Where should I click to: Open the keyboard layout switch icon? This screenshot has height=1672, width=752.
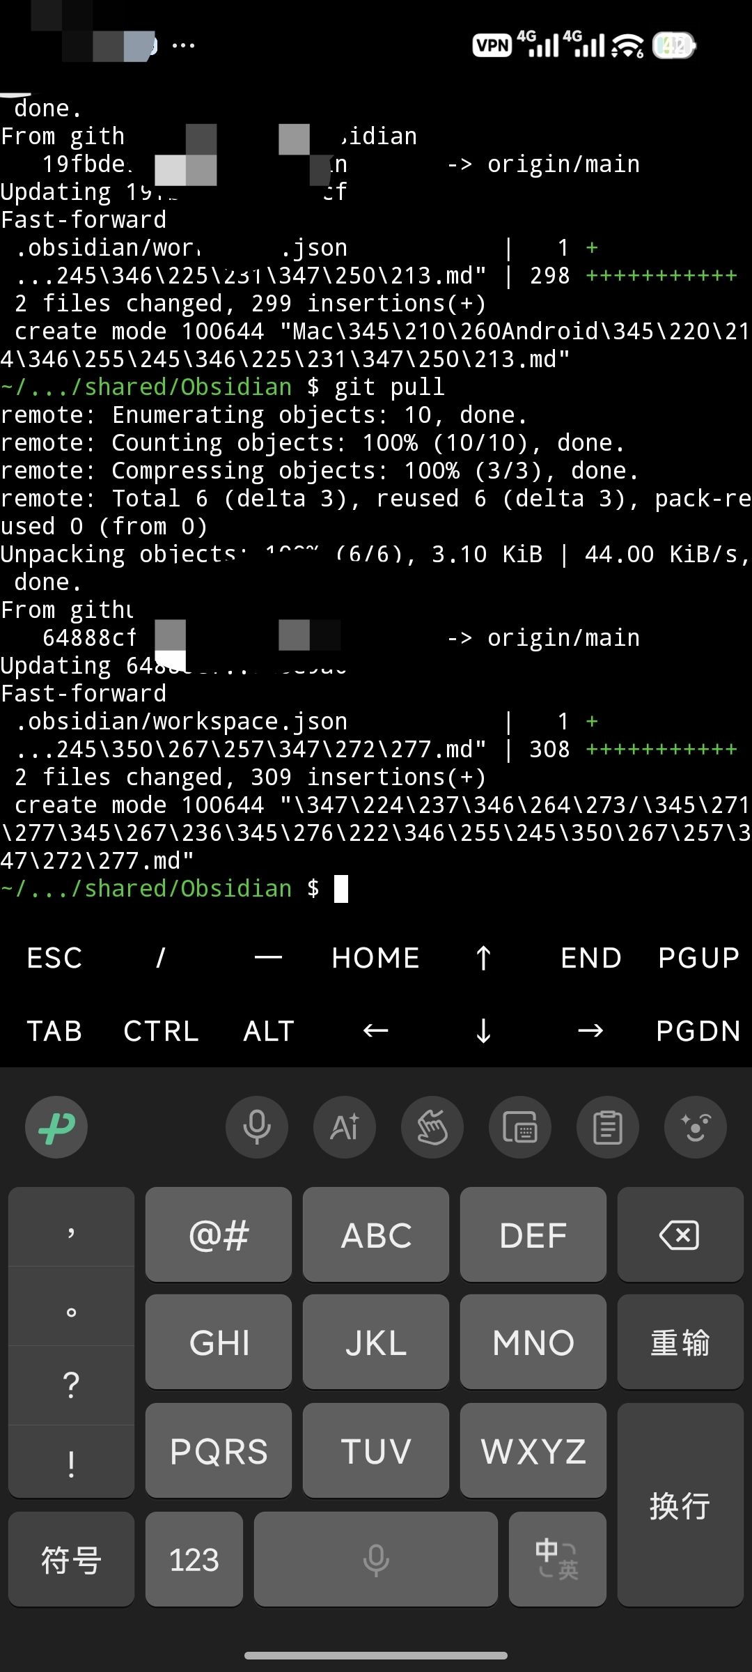point(520,1127)
